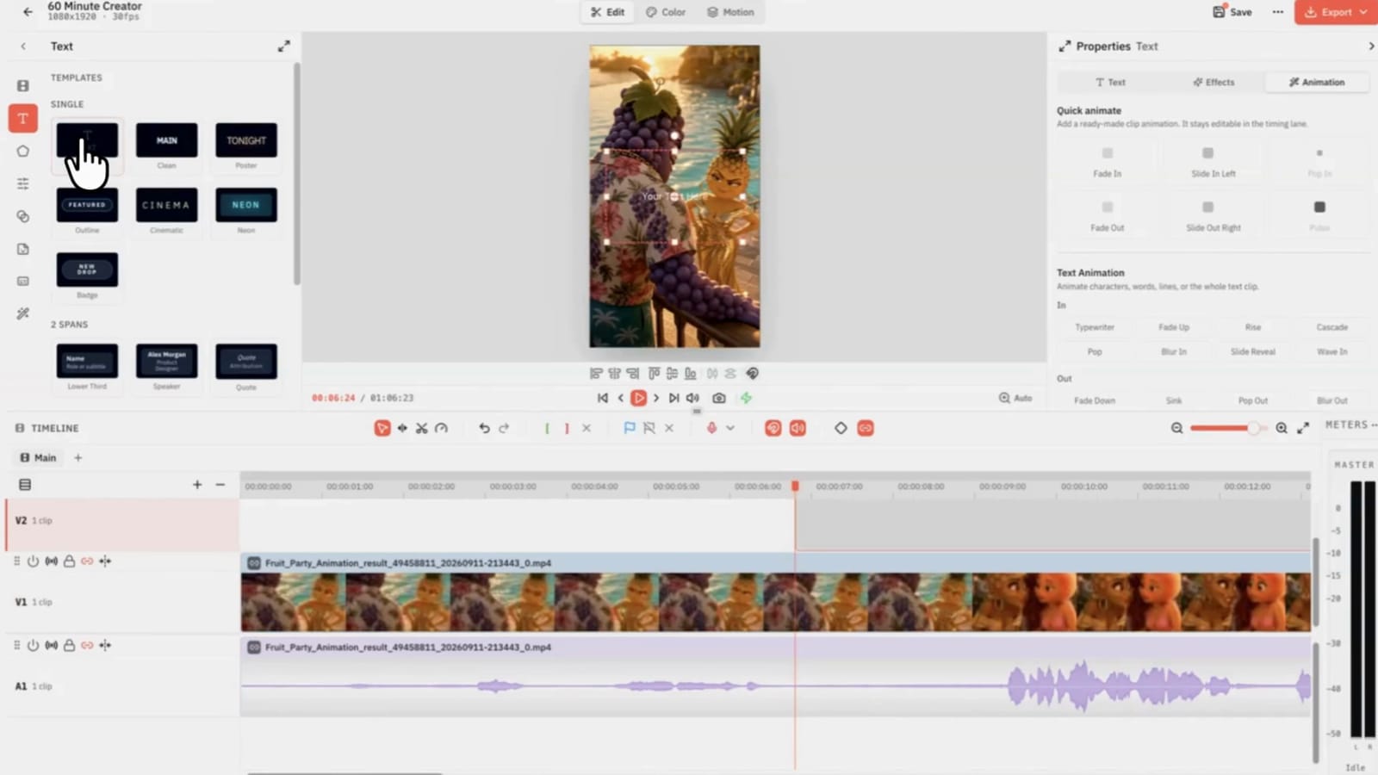Collapse the Properties panel with the right chevron

1371,46
